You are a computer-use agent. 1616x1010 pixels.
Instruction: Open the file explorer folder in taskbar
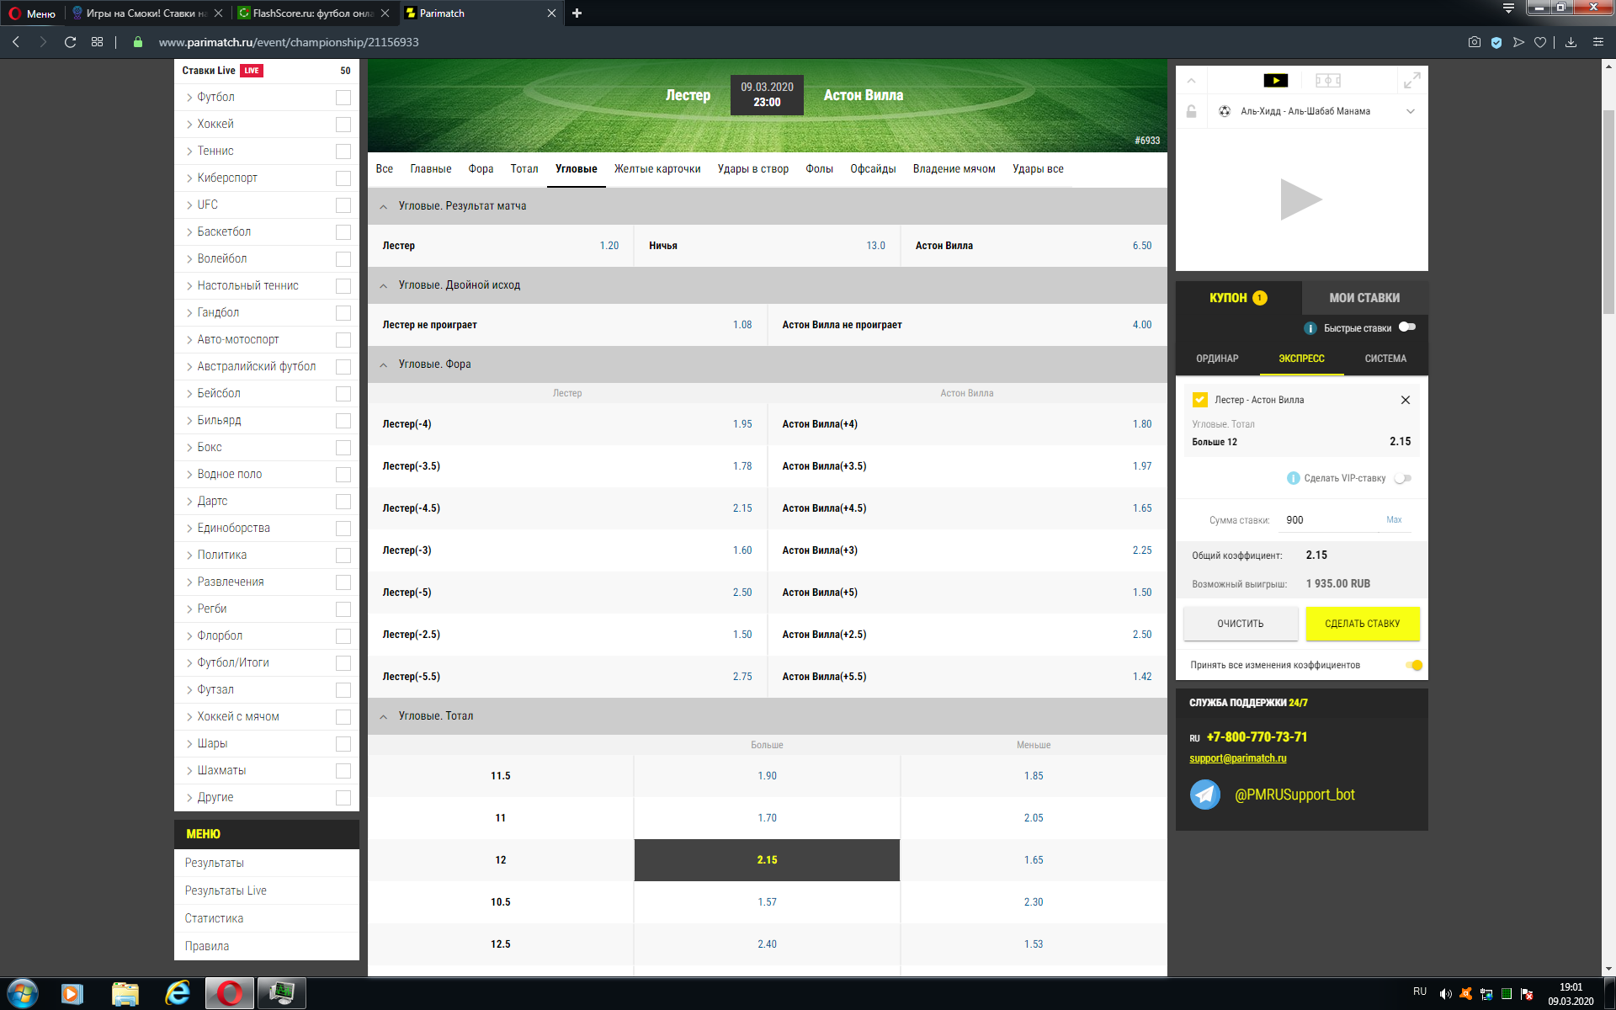(x=125, y=993)
